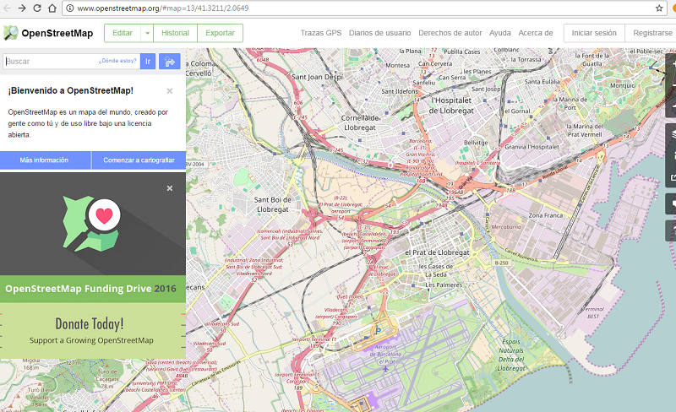Image resolution: width=676 pixels, height=412 pixels.
Task: Reload the page in the browser
Action: 37,8
